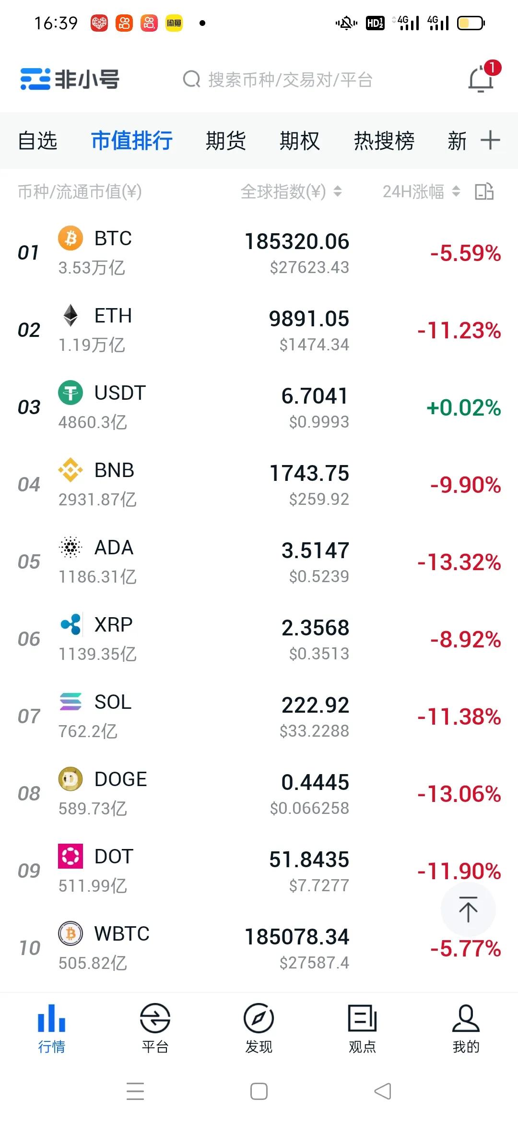Sort by 24H涨幅 column
This screenshot has width=518, height=1123.
(x=421, y=191)
